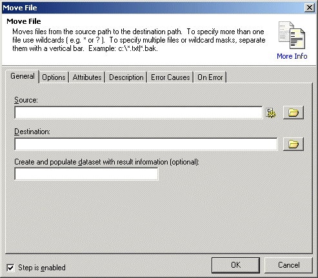This screenshot has width=318, height=278.
Task: Click the insert macro icon beside Source
Action: (270, 113)
